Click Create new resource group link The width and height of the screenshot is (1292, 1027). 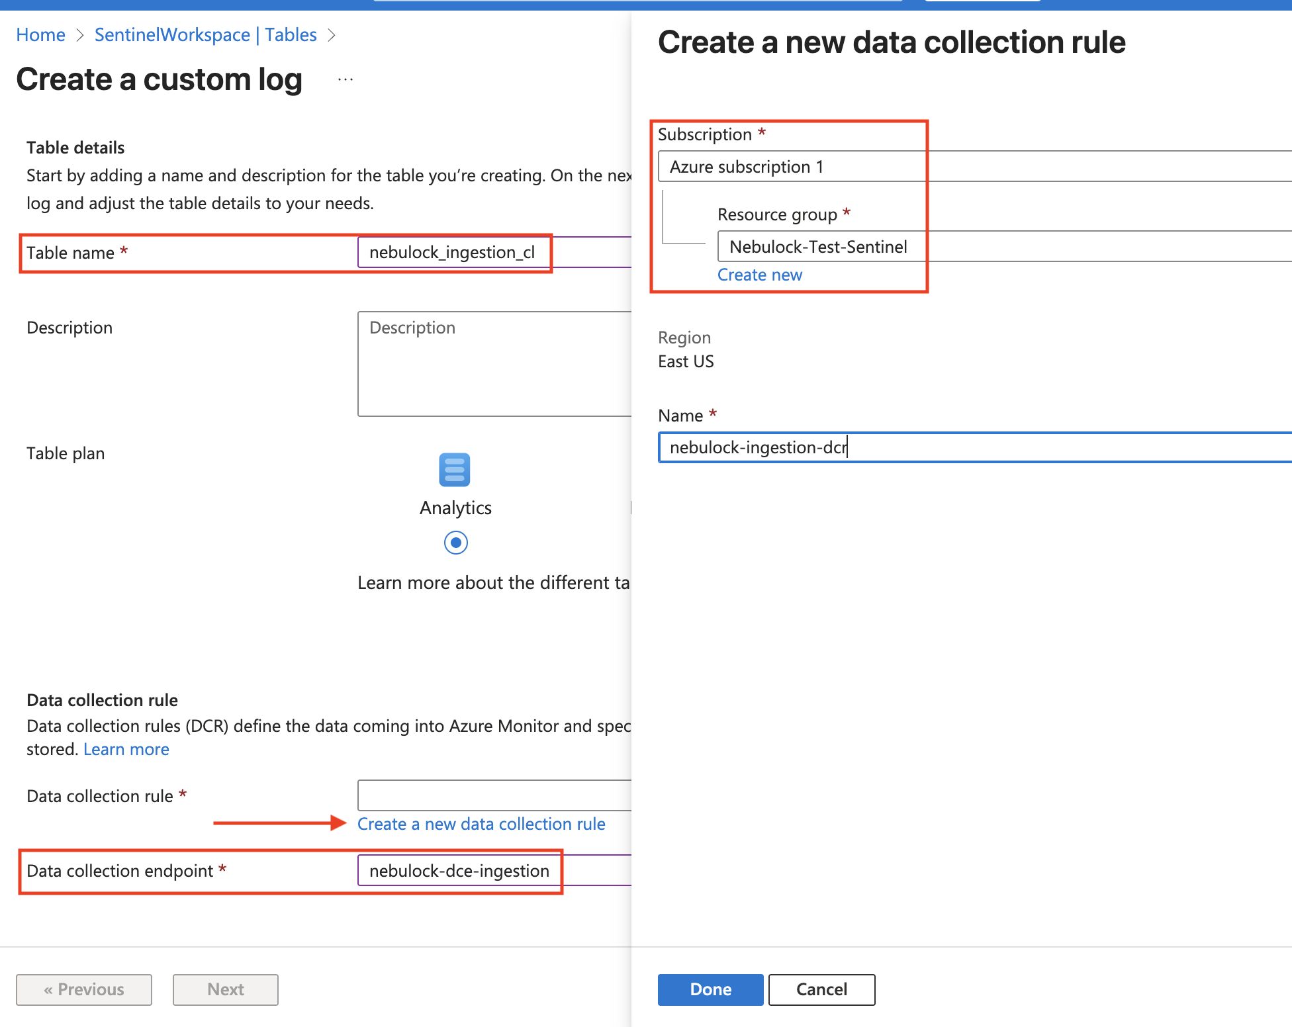tap(759, 275)
